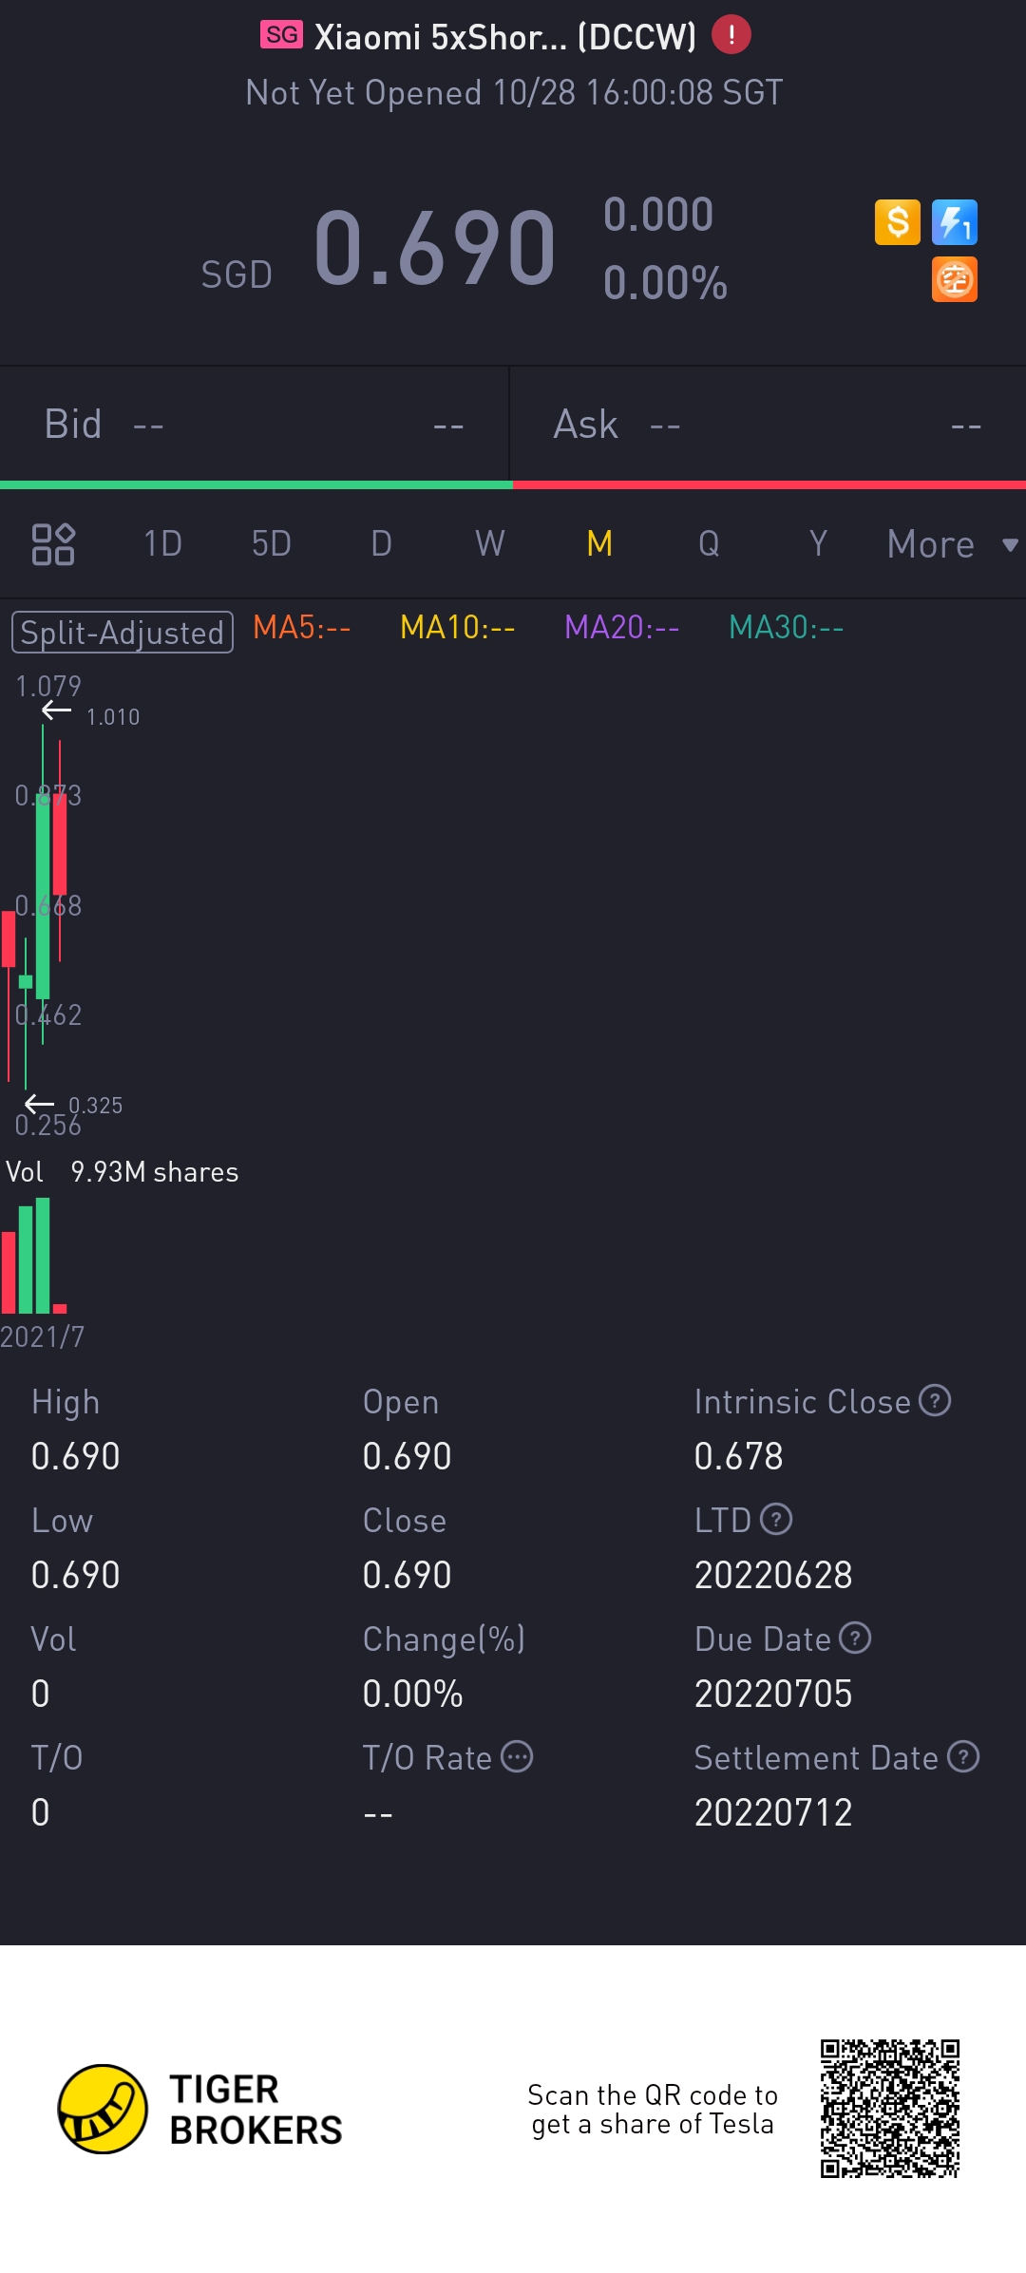Toggle the Split-Adjusted chart option
The height and width of the screenshot is (2273, 1026).
[x=123, y=633]
